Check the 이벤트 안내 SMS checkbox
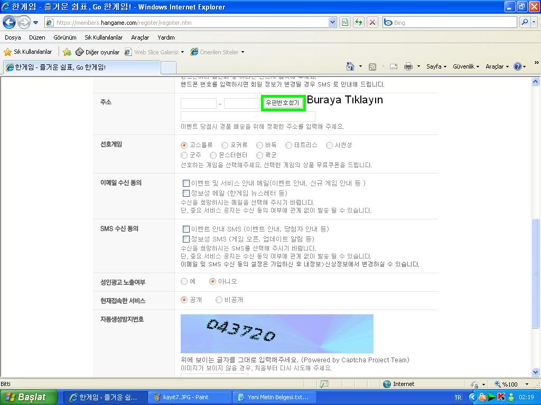 coord(186,229)
